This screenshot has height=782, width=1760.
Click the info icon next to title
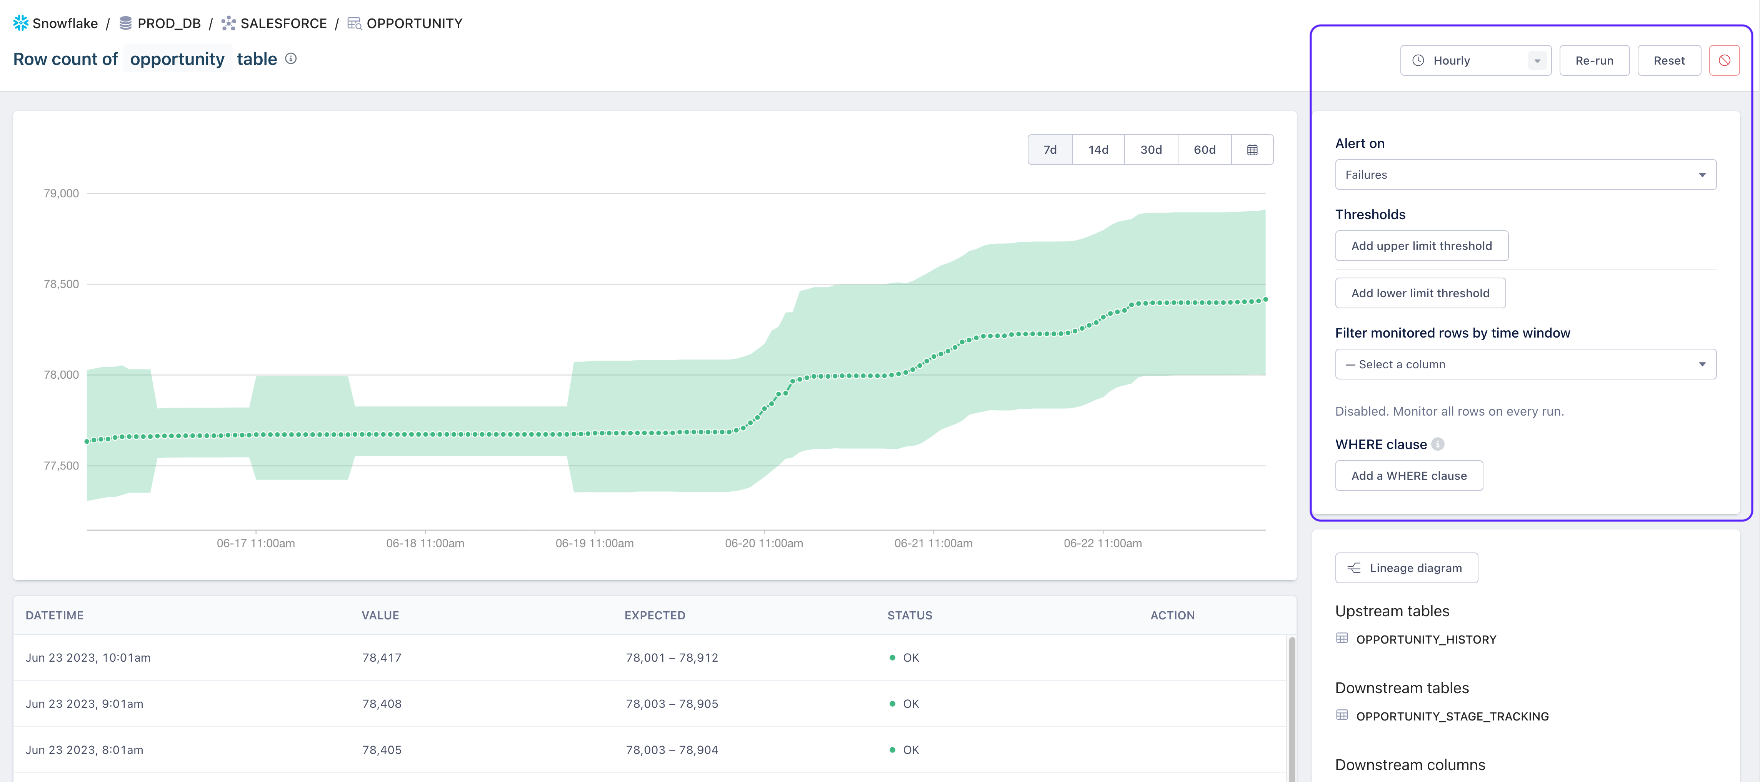(x=291, y=59)
